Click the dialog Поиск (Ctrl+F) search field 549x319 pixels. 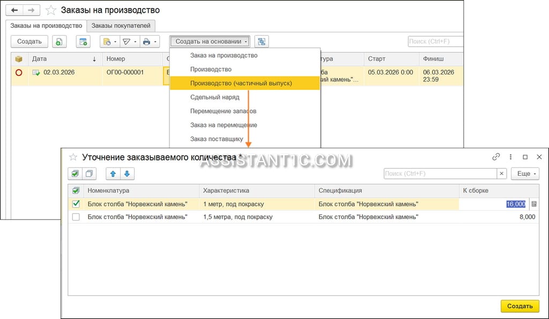pos(440,173)
